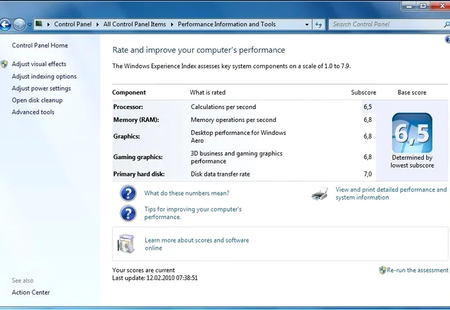
Task: View and print detailed performance and system information
Action: [x=391, y=193]
